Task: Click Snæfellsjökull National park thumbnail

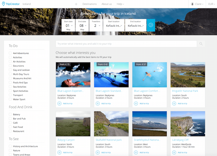Action: [x=150, y=124]
